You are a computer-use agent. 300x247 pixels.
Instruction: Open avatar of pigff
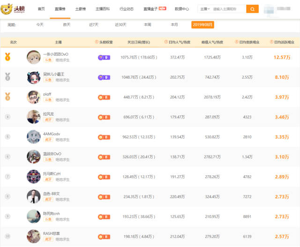pyautogui.click(x=34, y=97)
